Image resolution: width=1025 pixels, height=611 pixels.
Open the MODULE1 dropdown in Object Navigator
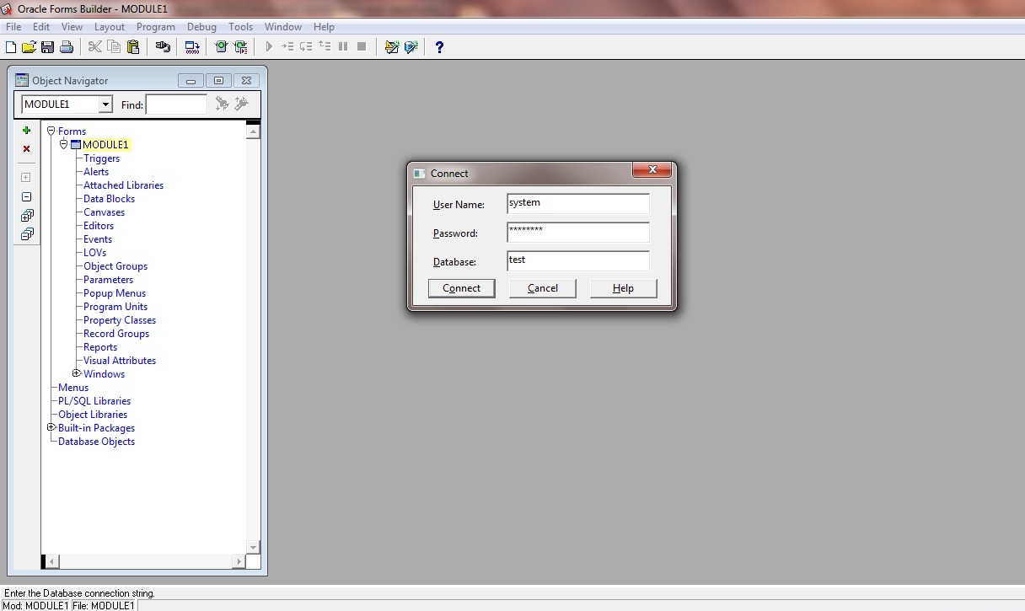105,105
